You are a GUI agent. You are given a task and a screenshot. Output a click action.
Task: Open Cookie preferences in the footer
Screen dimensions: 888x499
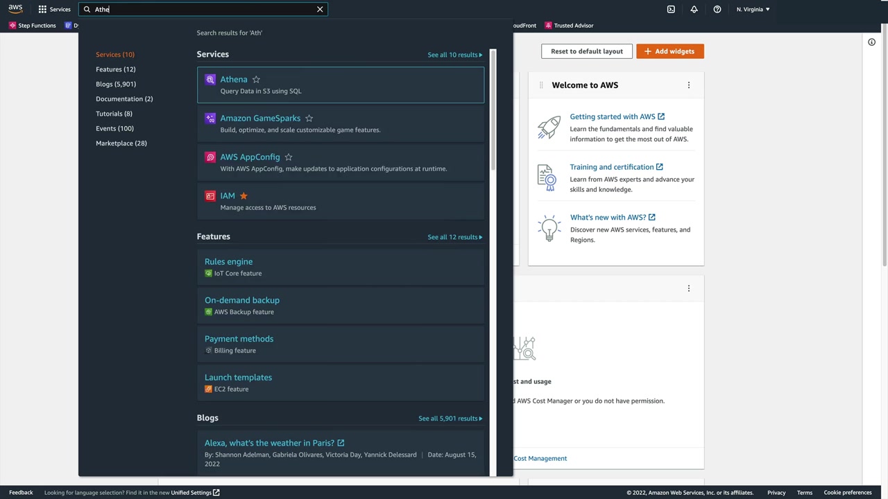[848, 493]
